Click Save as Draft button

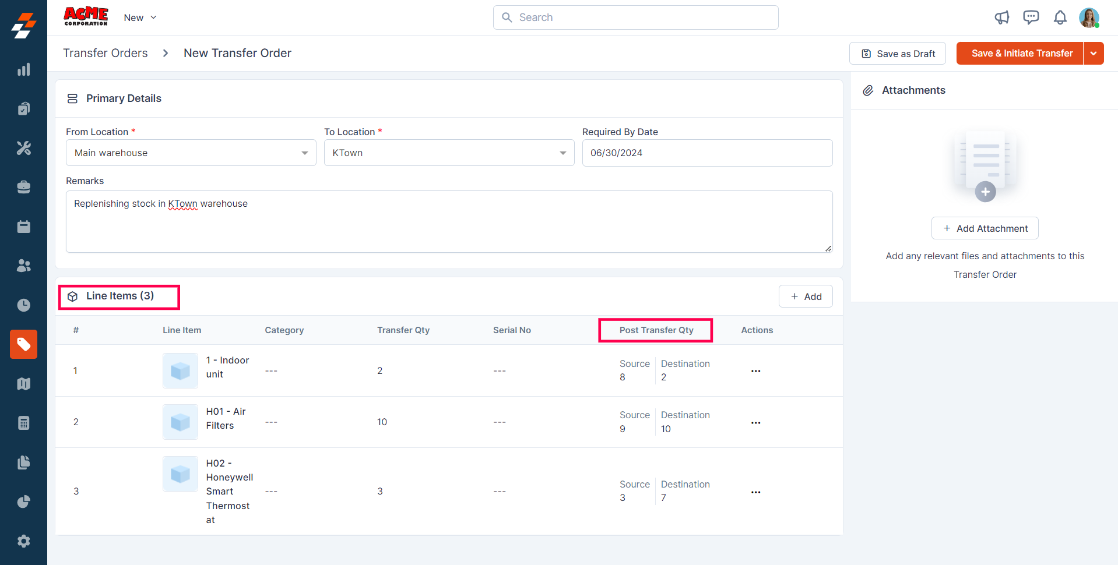897,54
